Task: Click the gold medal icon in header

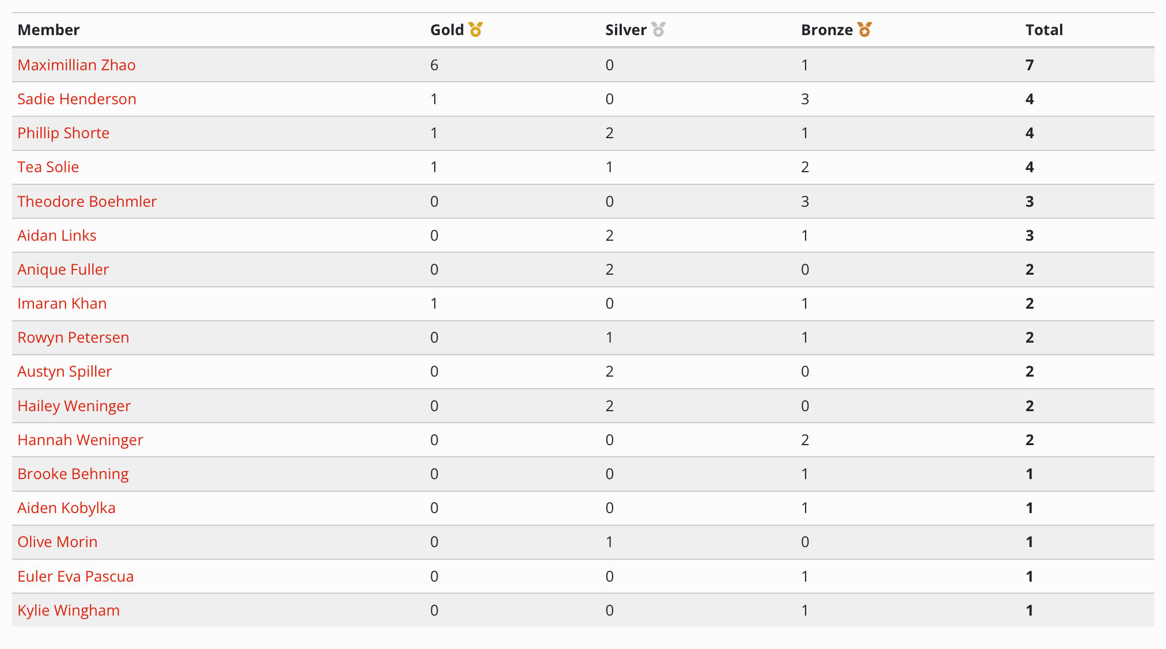Action: tap(476, 29)
